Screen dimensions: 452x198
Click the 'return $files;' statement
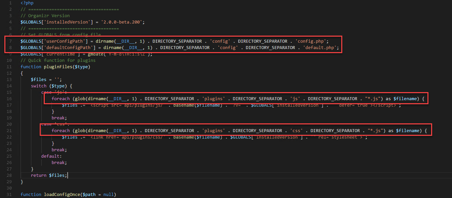click(x=49, y=175)
